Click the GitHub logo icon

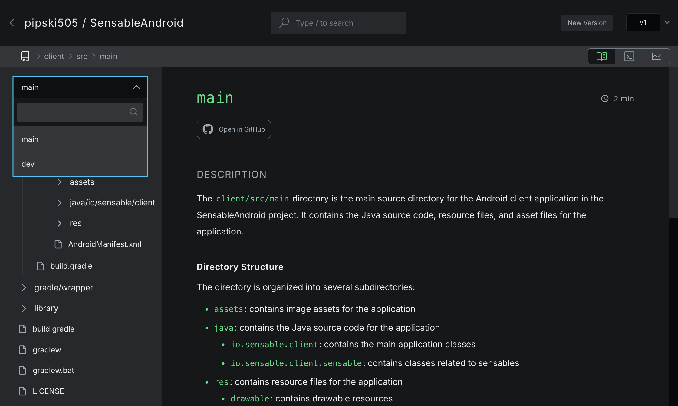coord(208,129)
